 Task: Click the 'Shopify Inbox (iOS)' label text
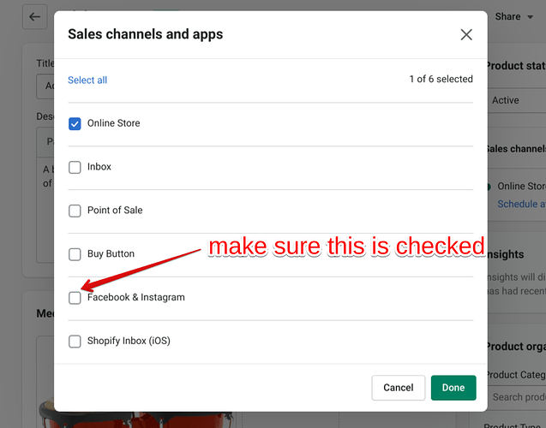coord(129,341)
